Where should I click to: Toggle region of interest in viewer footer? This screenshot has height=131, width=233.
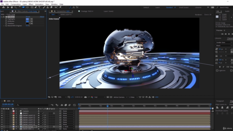[108, 97]
